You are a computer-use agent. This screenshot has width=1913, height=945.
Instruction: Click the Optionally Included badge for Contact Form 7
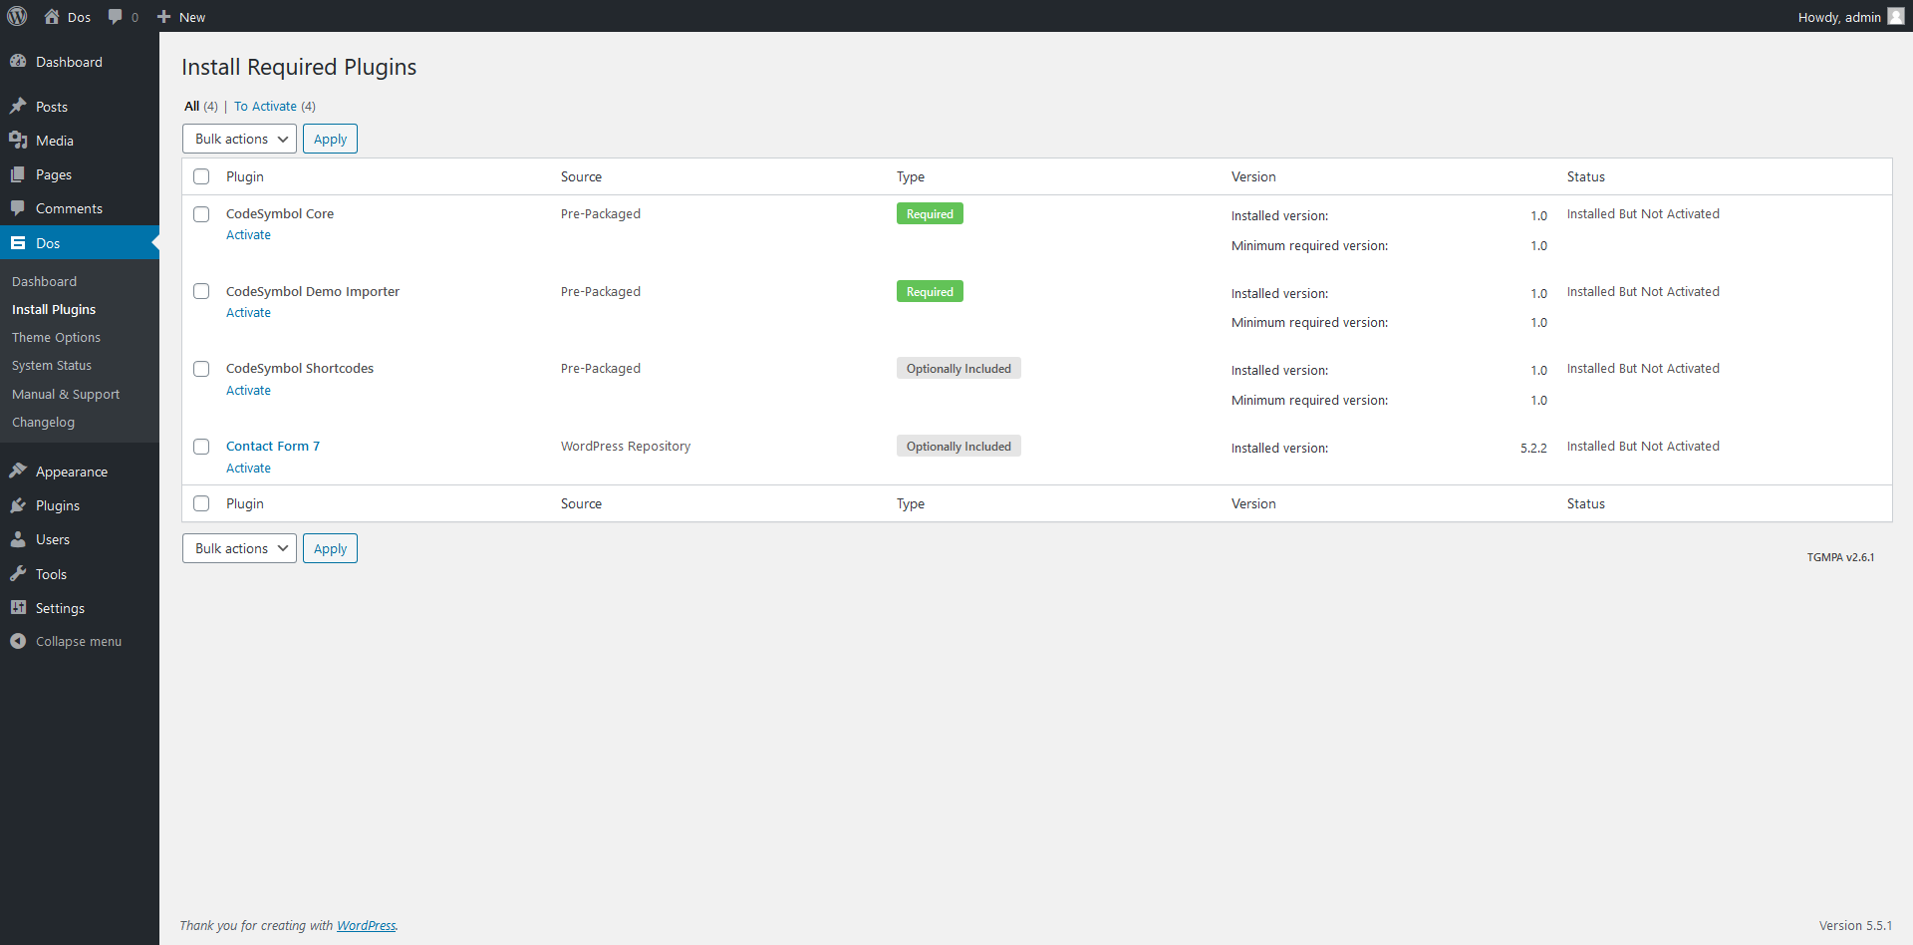pos(958,447)
